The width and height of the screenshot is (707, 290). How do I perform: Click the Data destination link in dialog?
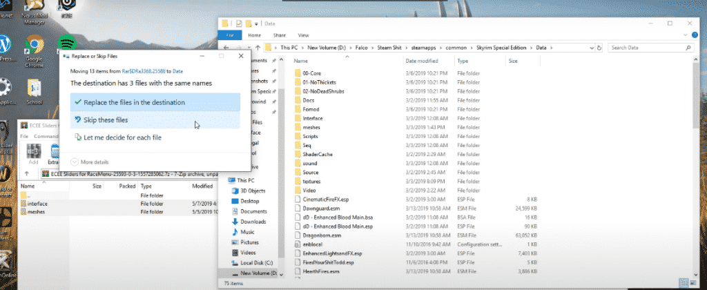coord(177,71)
